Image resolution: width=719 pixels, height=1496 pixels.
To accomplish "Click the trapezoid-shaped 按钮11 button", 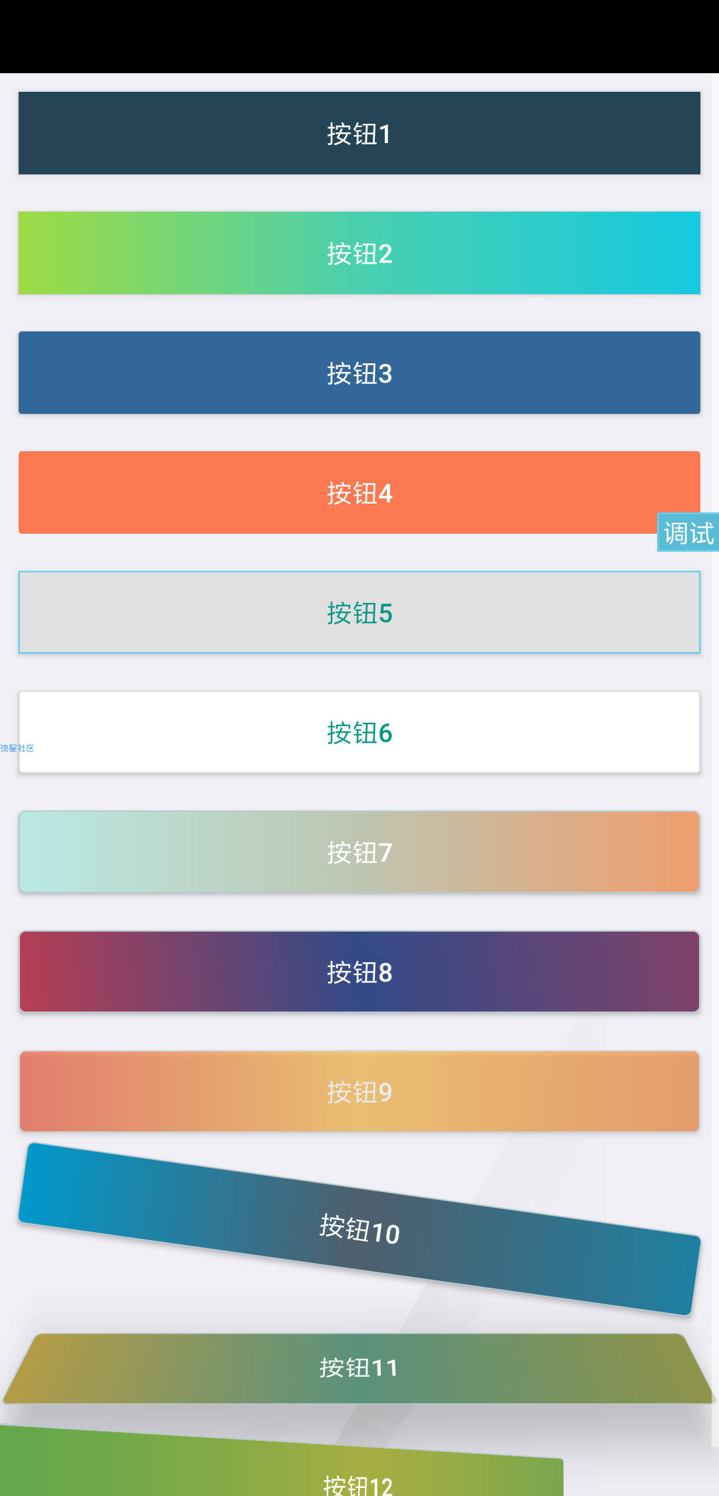I will click(359, 1368).
